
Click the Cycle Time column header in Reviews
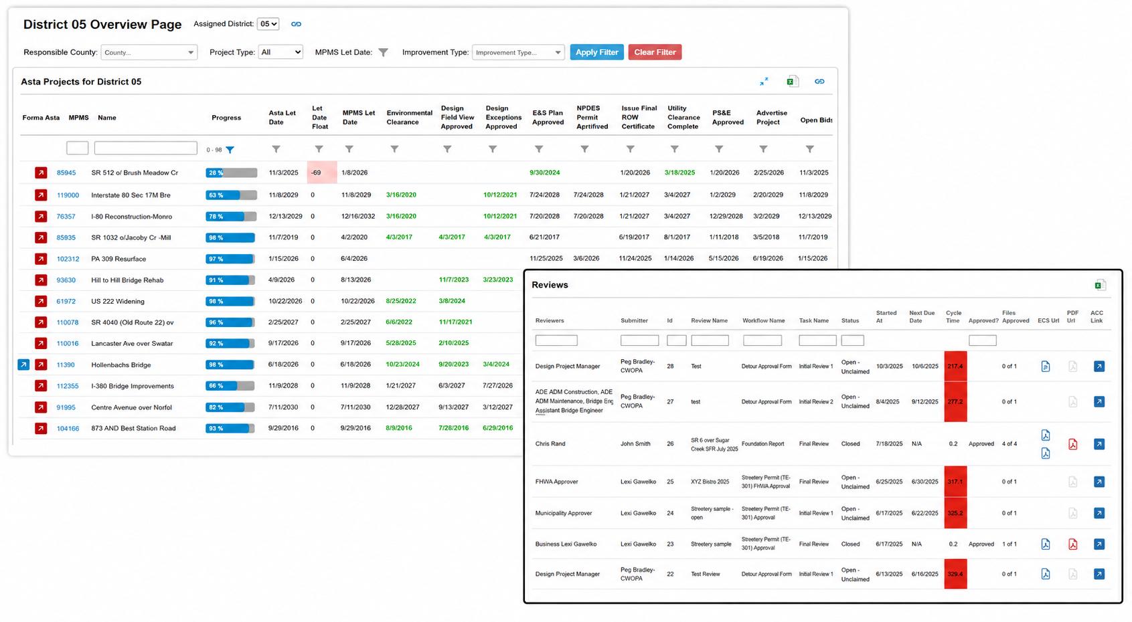[x=953, y=317]
